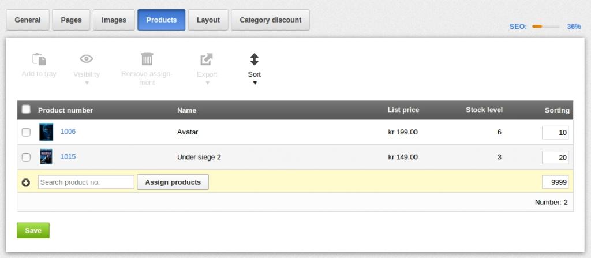This screenshot has height=258, width=591.
Task: Click the Sort up-down arrow icon
Action: point(255,59)
